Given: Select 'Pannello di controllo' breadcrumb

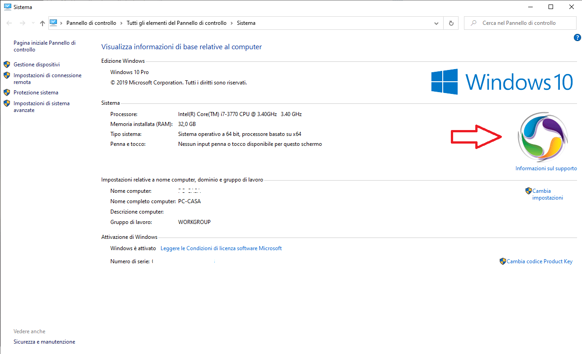Looking at the screenshot, I should [91, 23].
